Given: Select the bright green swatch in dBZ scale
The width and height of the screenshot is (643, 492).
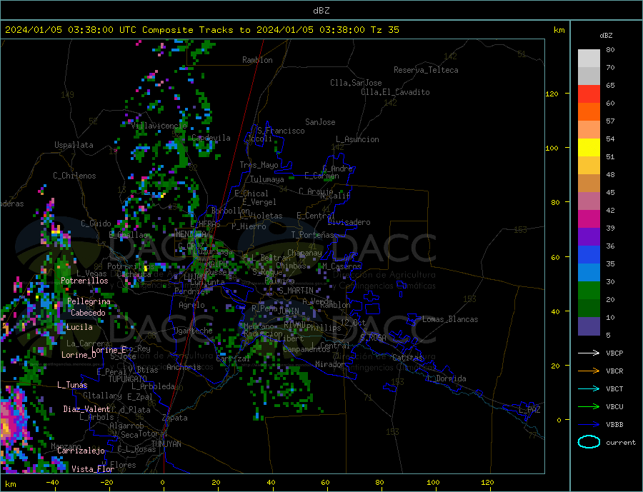Looking at the screenshot, I should click(589, 291).
